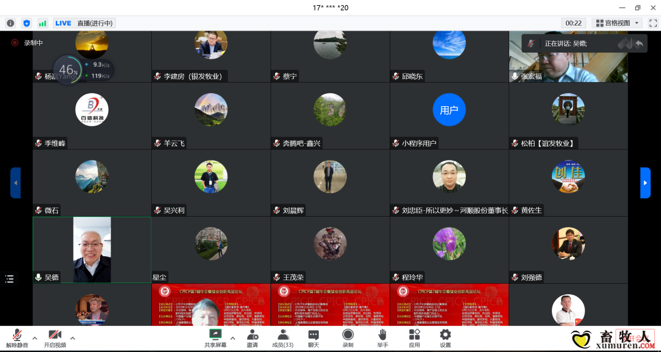Viewport: 661px width, 352px height.
Task: Open the 聊天 chat panel
Action: (x=313, y=338)
